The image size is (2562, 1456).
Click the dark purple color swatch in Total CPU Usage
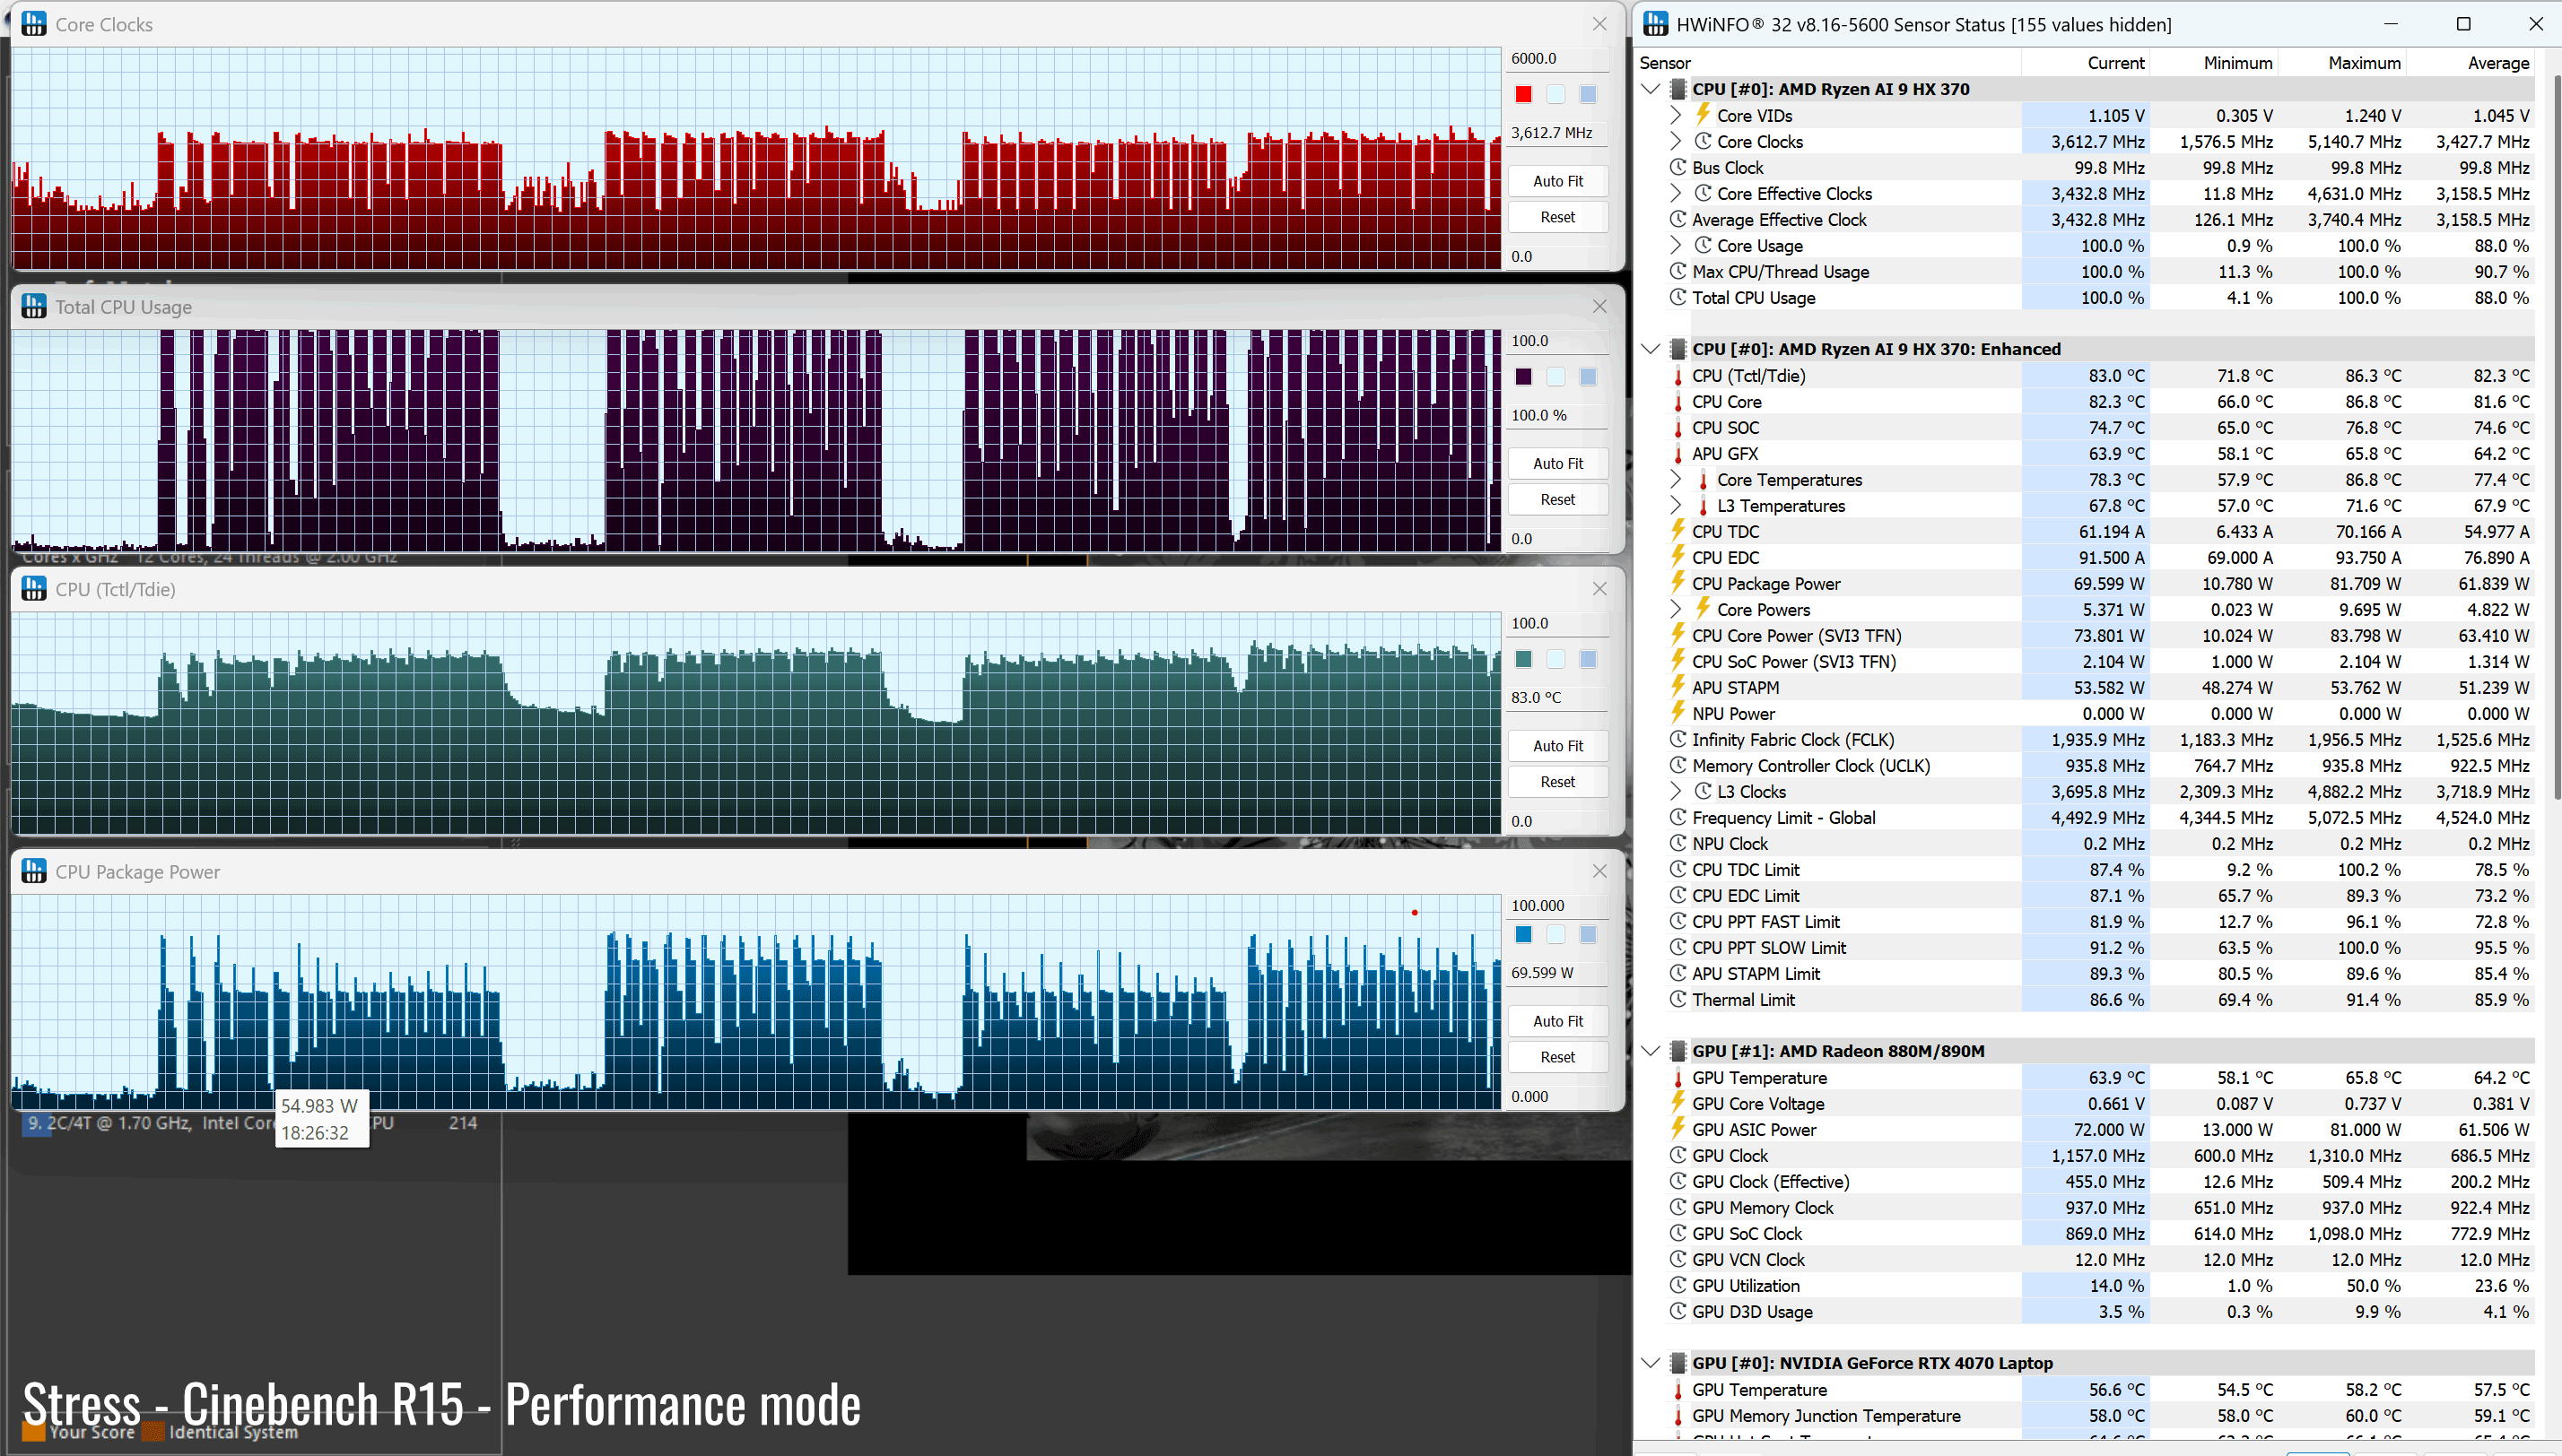tap(1522, 377)
